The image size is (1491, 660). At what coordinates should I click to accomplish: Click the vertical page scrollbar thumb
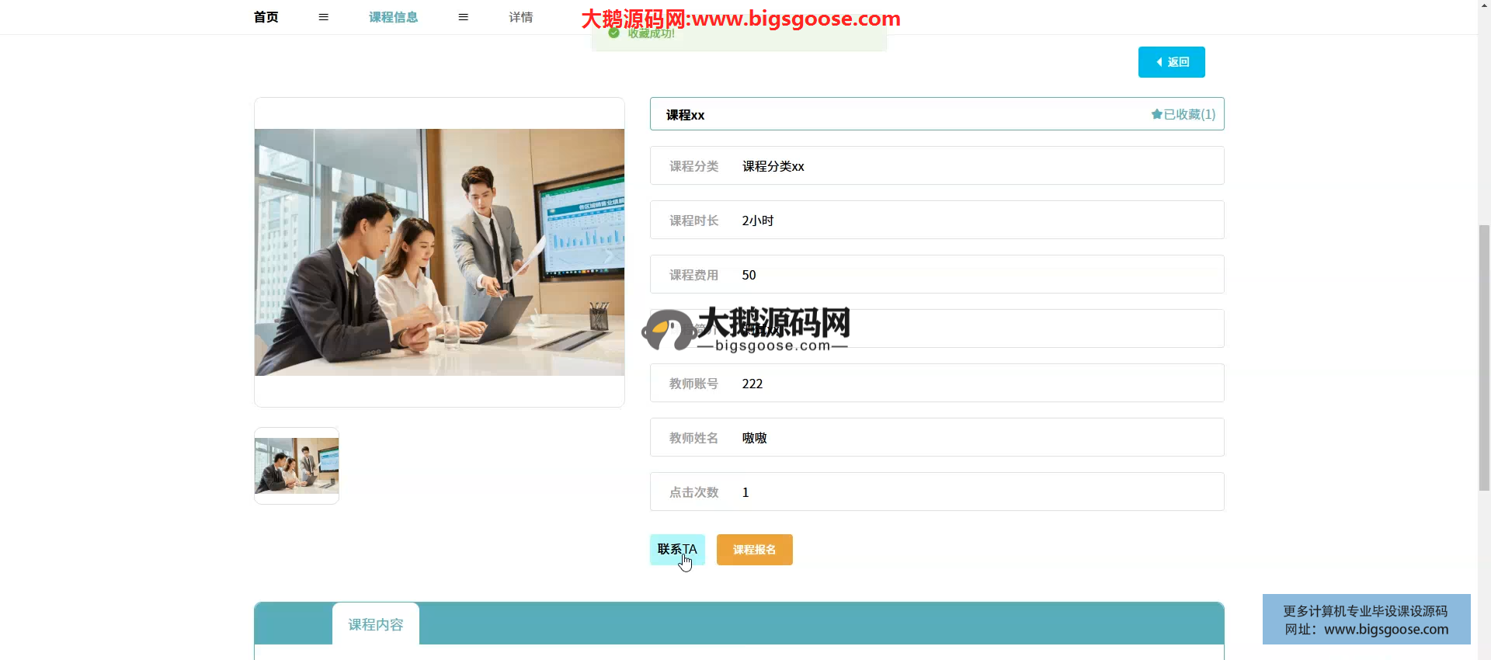[x=1484, y=357]
